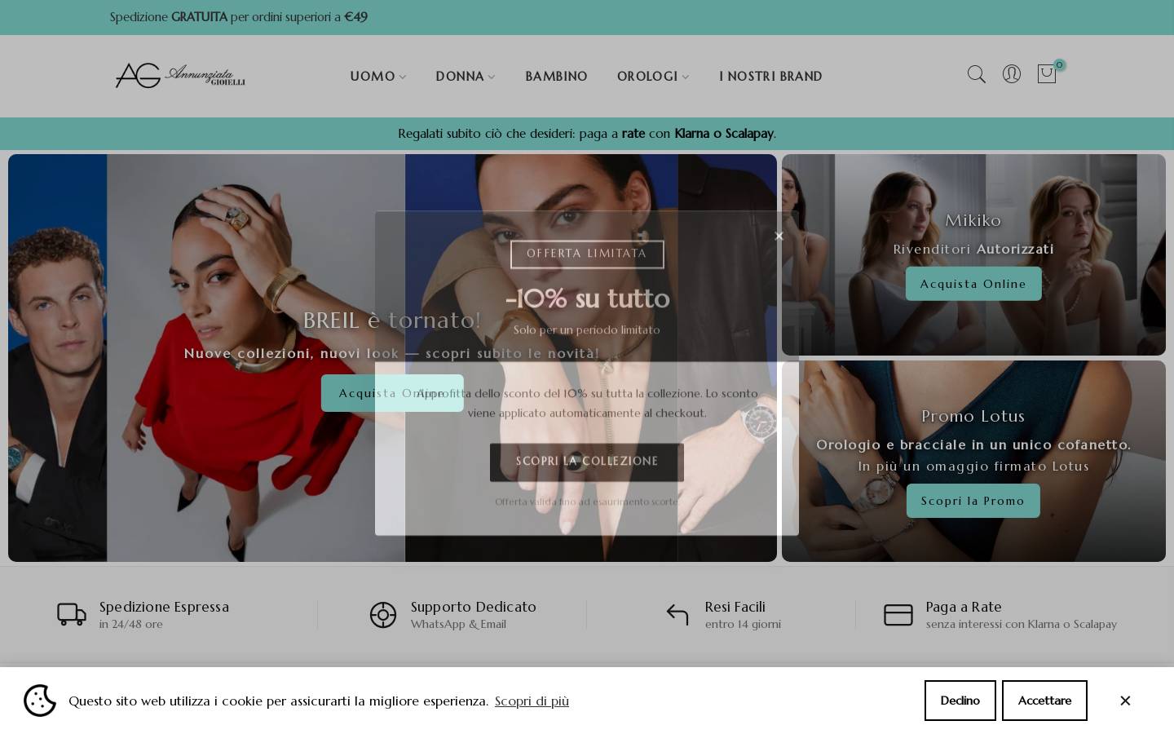Click the Annunziata Gioielli logo
The image size is (1174, 734).
click(180, 76)
